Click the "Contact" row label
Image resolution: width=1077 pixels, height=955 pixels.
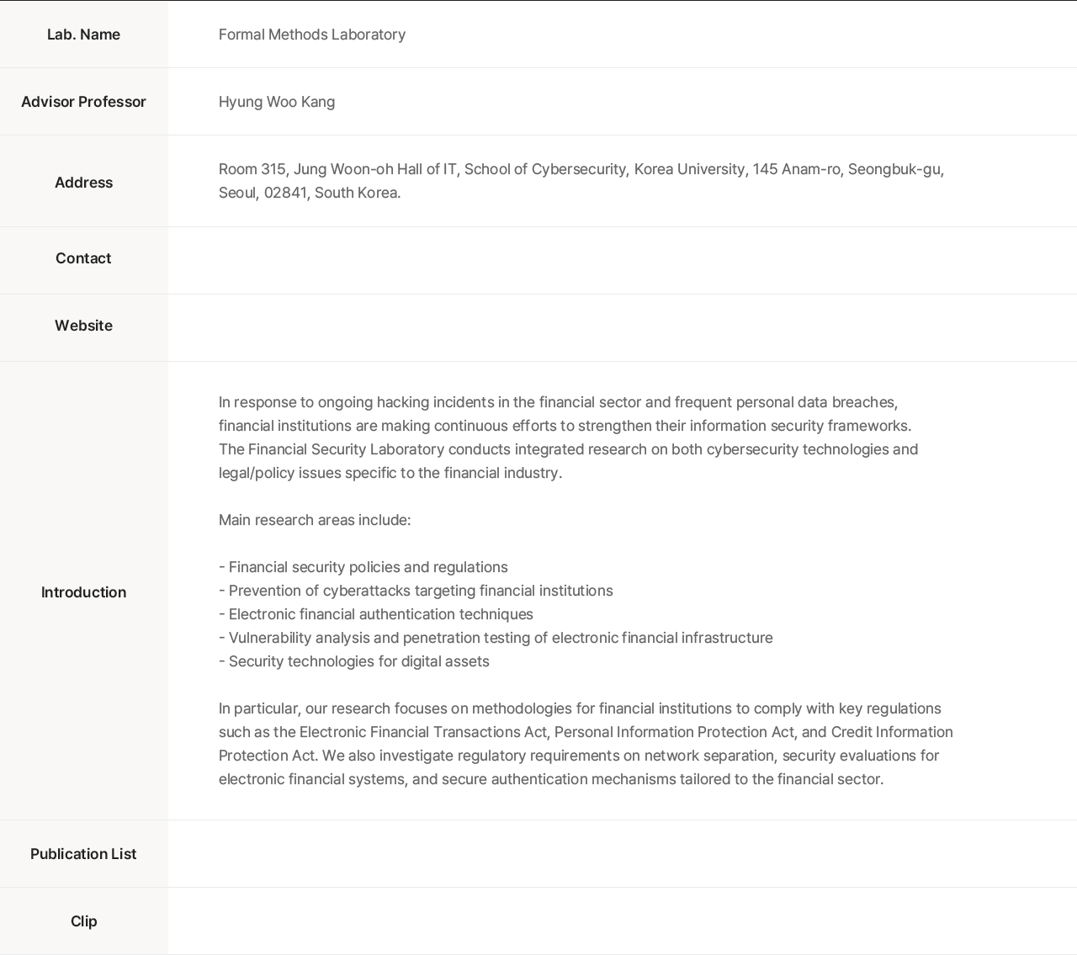[83, 258]
